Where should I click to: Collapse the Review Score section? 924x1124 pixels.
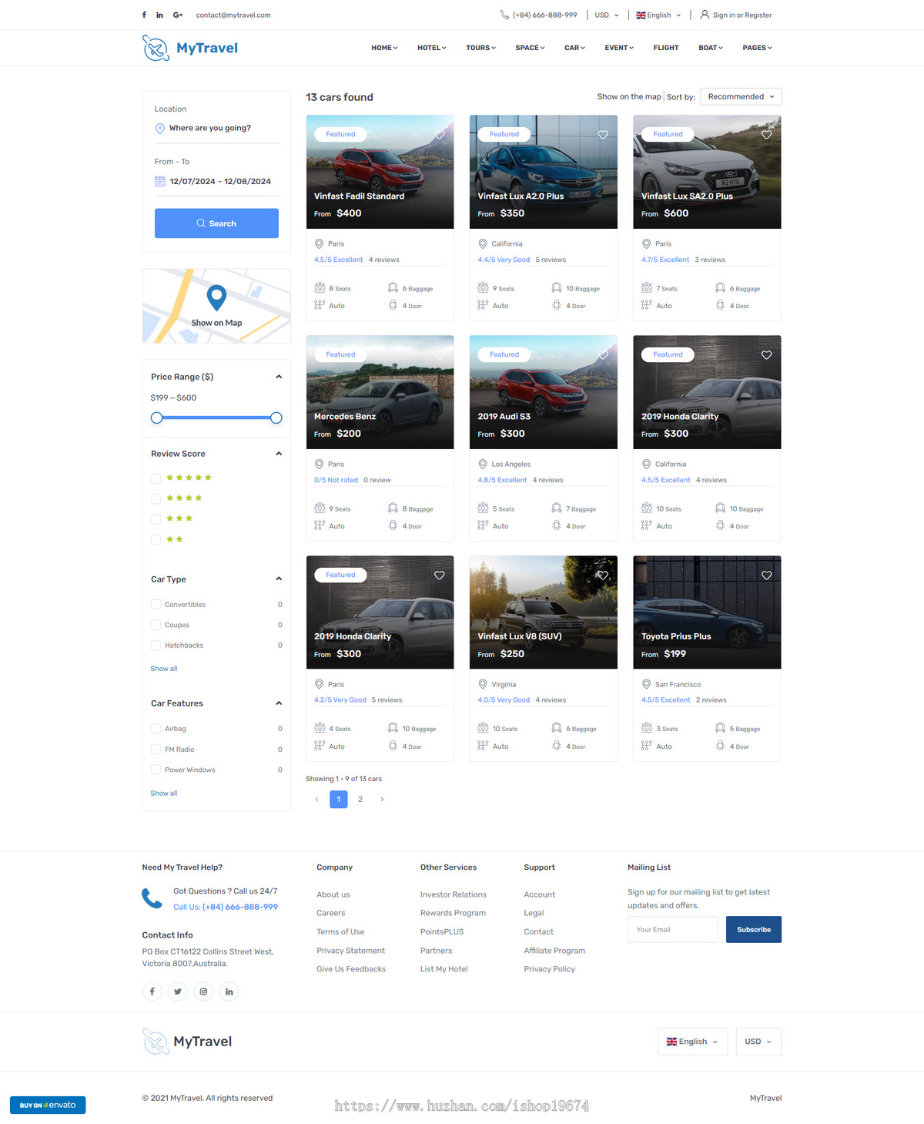click(279, 454)
